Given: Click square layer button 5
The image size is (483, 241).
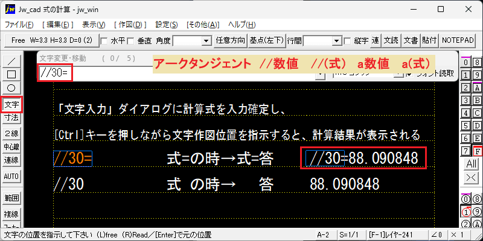Looking at the screenshot, I should click(466, 126).
